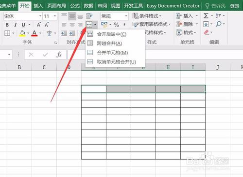Apply comma style
This screenshot has width=243, height=177.
[x=124, y=25]
